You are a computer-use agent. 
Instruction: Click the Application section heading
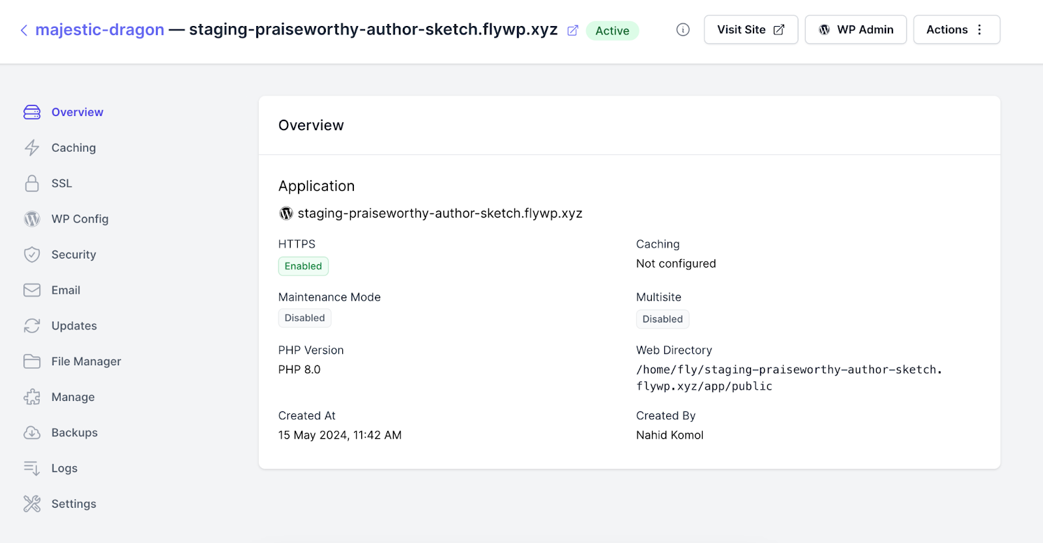click(x=316, y=186)
